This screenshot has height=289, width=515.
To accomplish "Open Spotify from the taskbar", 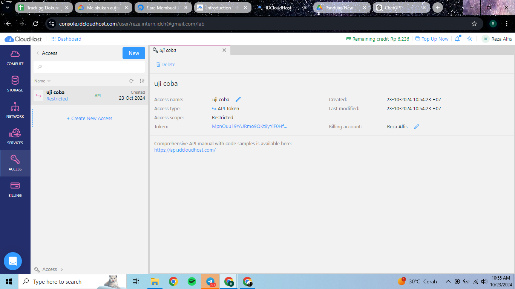I will 192,281.
